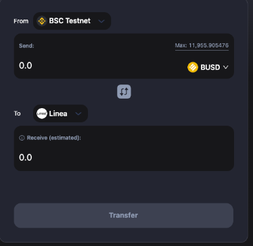253x246 pixels.
Task: Expand the Linea destination chevron arrow
Action: pos(78,114)
